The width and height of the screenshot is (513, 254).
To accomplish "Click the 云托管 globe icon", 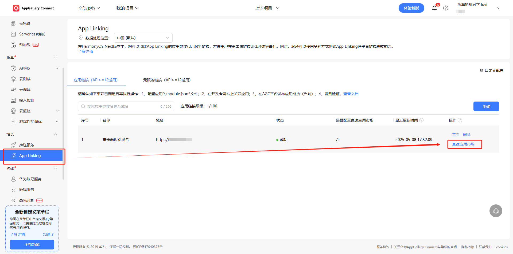I will point(13,23).
